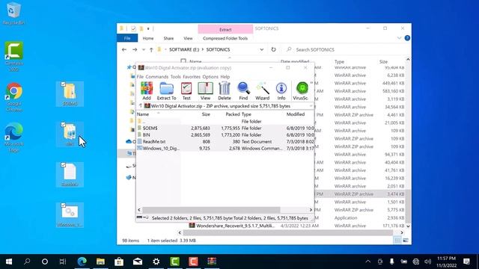Open the Quick Access Toolbar customize dropdown

tap(148, 28)
